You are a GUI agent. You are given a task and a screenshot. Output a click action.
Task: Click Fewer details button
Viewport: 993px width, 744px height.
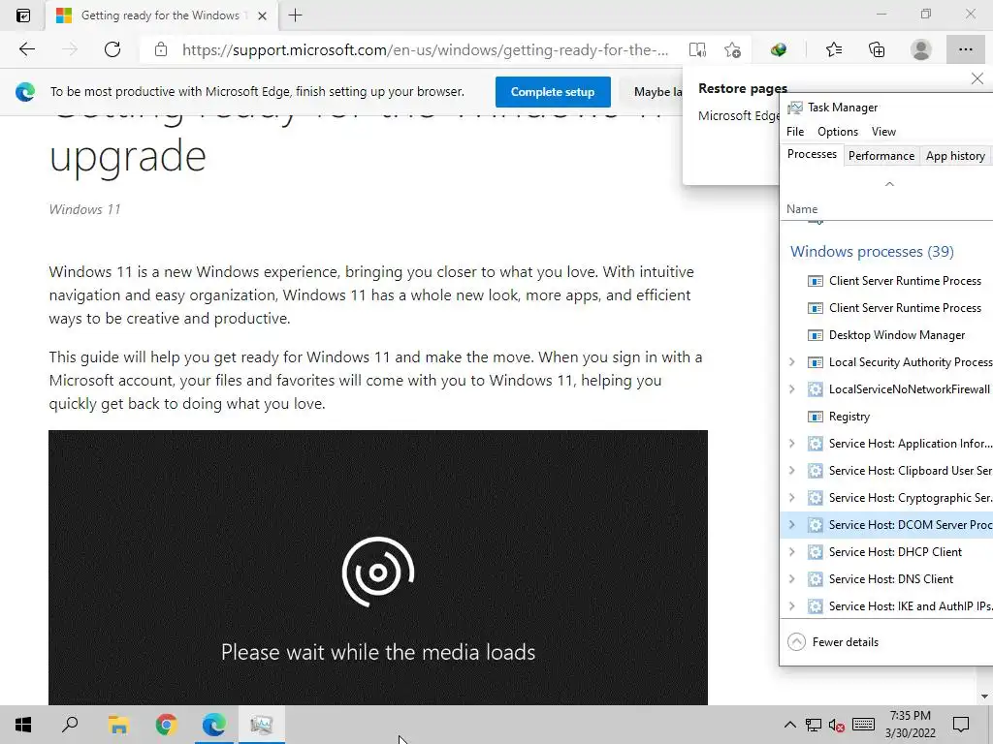coord(833,642)
